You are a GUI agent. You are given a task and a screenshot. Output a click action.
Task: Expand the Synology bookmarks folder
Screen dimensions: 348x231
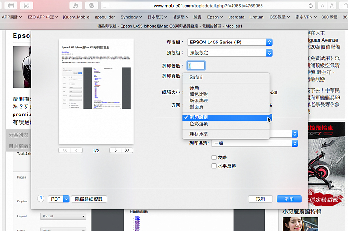click(x=131, y=17)
